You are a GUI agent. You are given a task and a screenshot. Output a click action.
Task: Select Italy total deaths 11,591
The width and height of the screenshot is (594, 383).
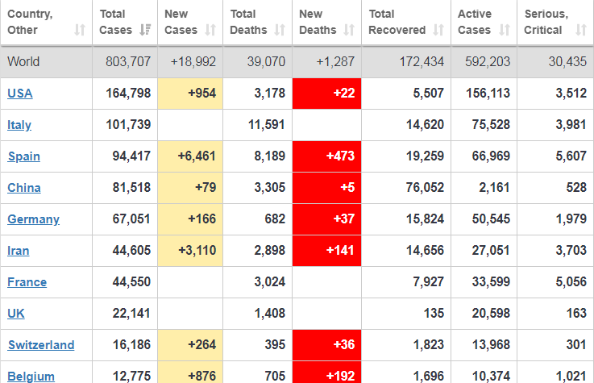pos(266,125)
